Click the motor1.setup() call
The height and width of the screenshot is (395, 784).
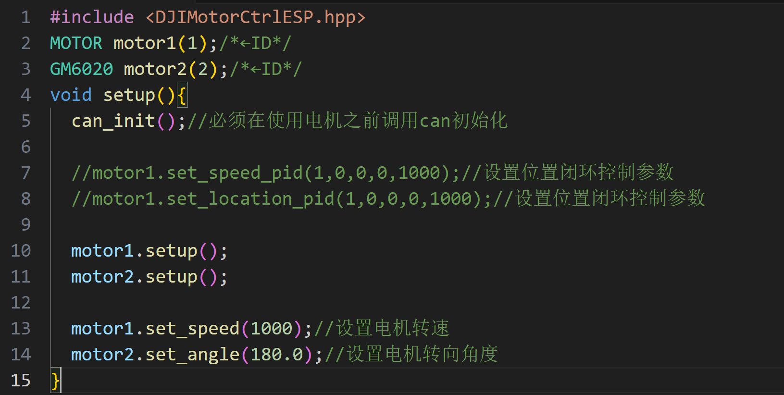(x=149, y=251)
